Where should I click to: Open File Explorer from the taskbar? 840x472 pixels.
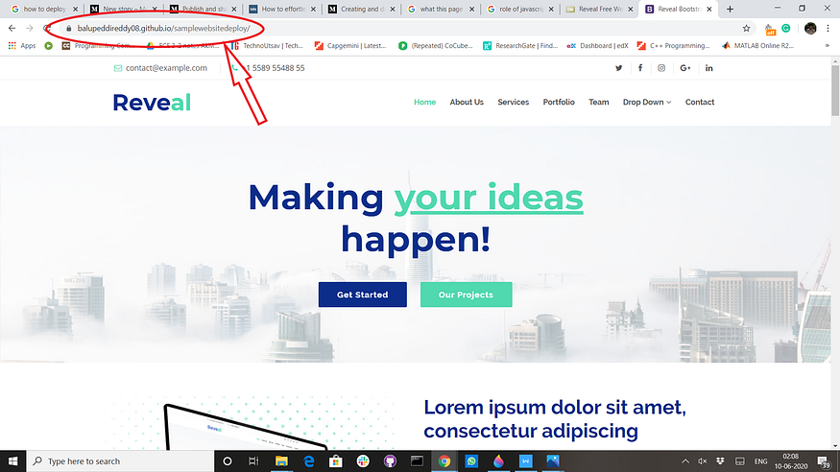(281, 461)
